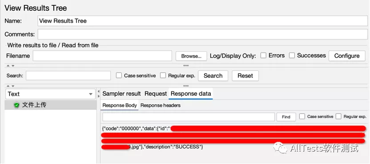Open the Text renderer dropdown
Image resolution: width=370 pixels, height=164 pixels.
50,94
